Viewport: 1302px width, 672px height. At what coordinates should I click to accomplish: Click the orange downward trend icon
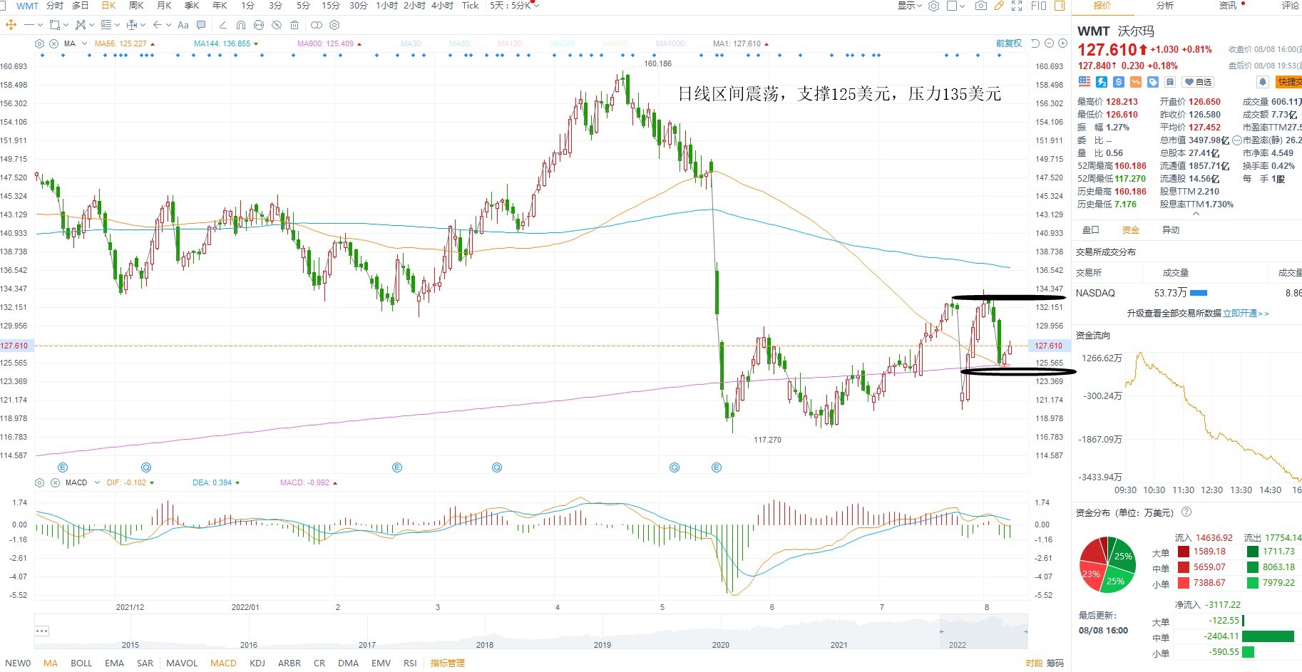pos(1136,82)
